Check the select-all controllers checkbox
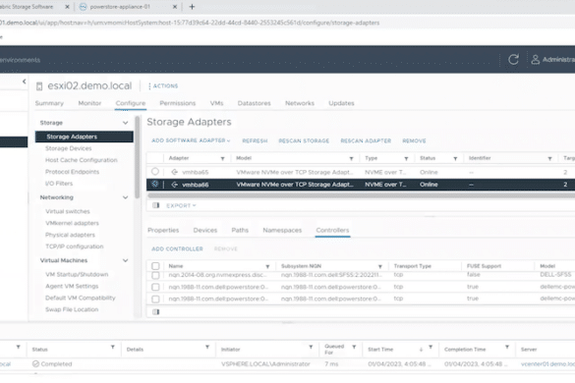 click(155, 266)
